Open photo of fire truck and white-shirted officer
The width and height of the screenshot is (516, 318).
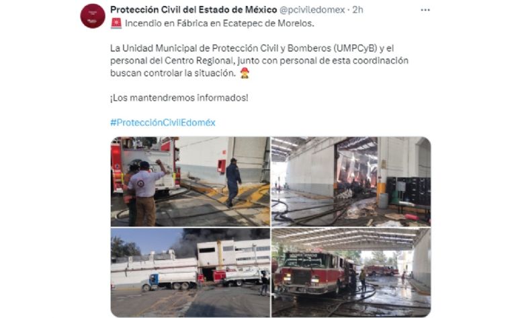tap(190, 182)
